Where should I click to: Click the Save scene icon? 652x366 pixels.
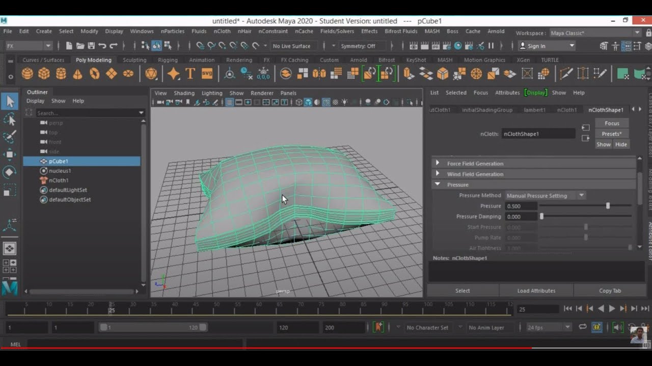[91, 46]
